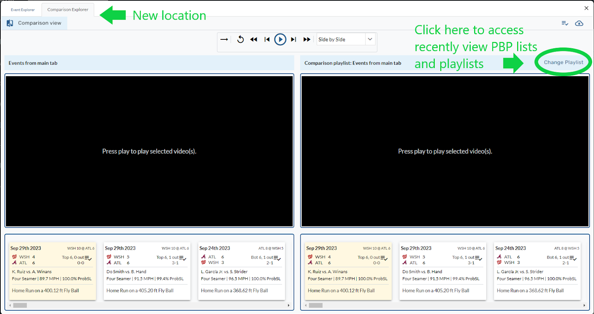594x314 pixels.
Task: Switch to the Event Explorer tab
Action: coord(23,10)
